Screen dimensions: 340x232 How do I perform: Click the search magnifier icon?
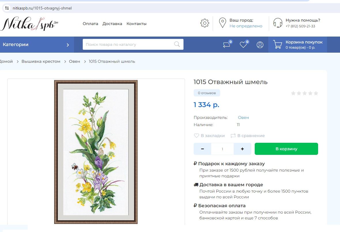[177, 44]
